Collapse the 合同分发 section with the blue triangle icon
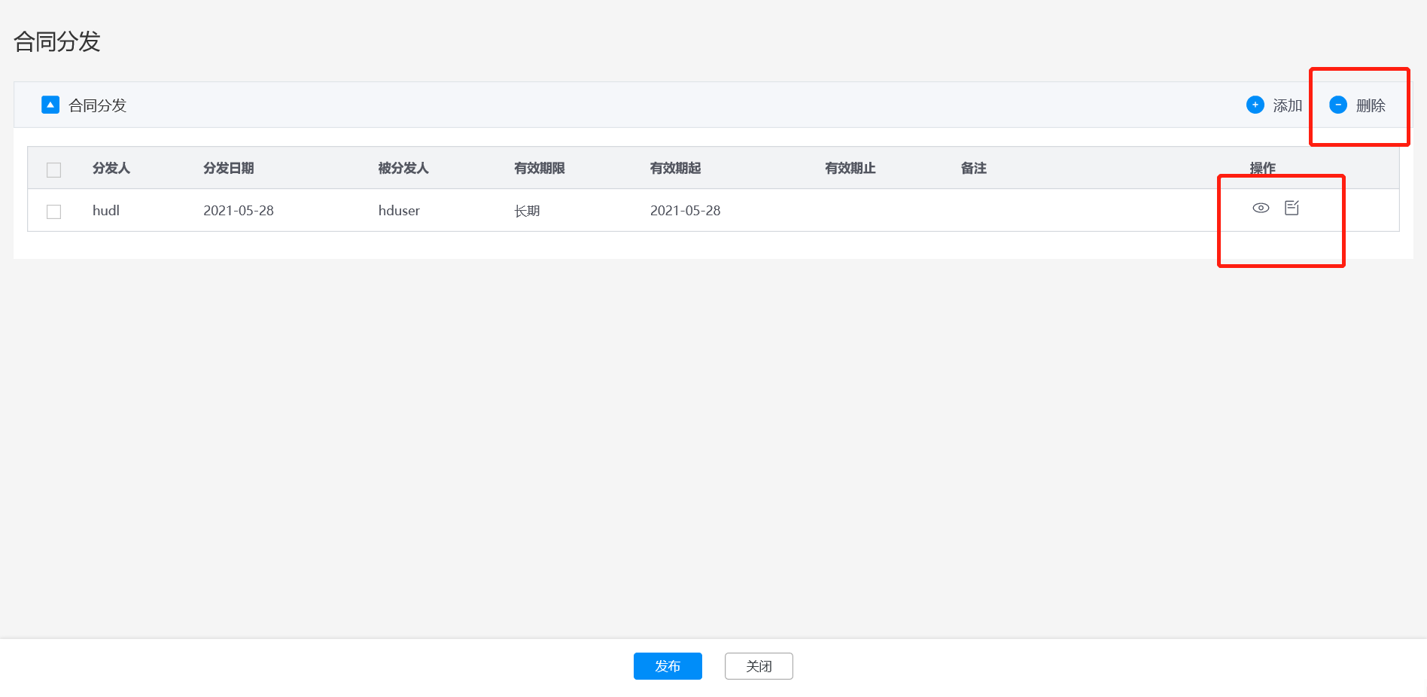The height and width of the screenshot is (697, 1427). (x=50, y=105)
